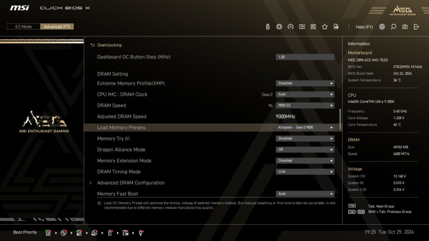The width and height of the screenshot is (429, 241).
Task: Click the BIOS build date "Oct 22, 2024"
Action: [403, 74]
